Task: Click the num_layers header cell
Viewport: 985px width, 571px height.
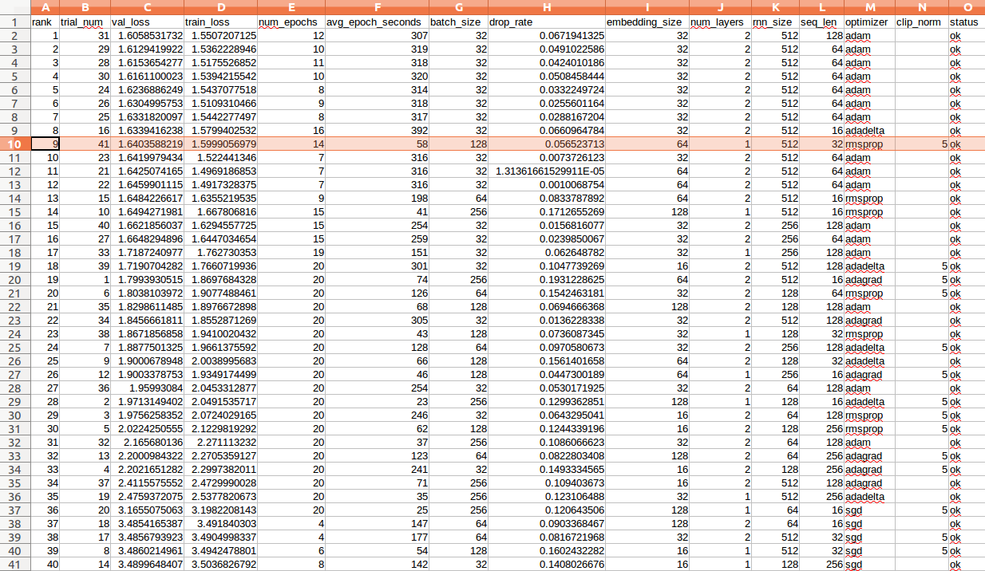Action: point(720,22)
